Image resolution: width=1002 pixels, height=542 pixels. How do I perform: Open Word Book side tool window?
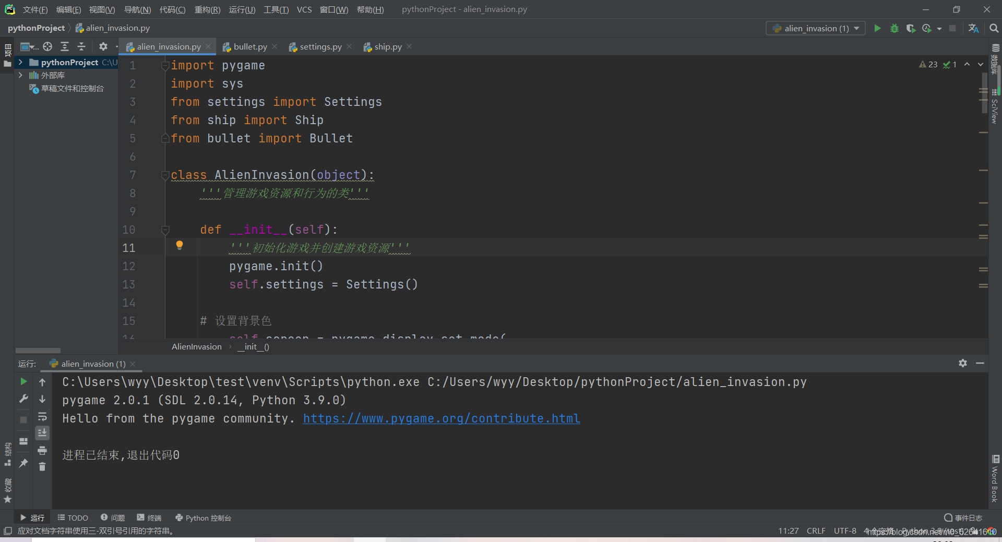coord(995,479)
